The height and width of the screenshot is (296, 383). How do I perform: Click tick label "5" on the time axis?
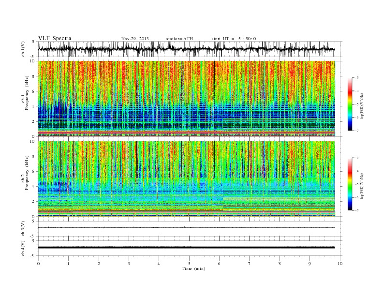tap(189, 264)
